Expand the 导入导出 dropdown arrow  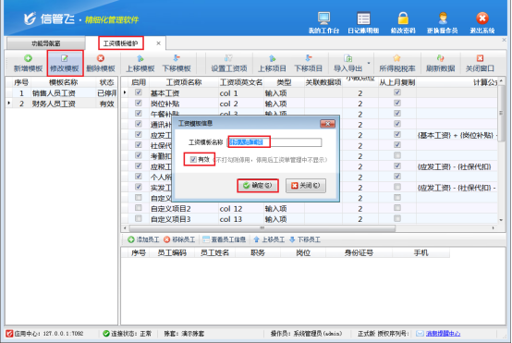[x=369, y=64]
